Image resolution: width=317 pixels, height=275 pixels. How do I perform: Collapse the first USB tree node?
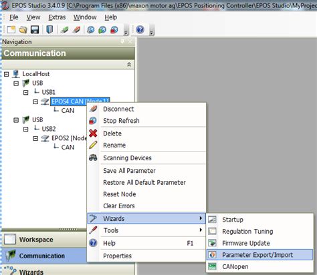pos(16,83)
